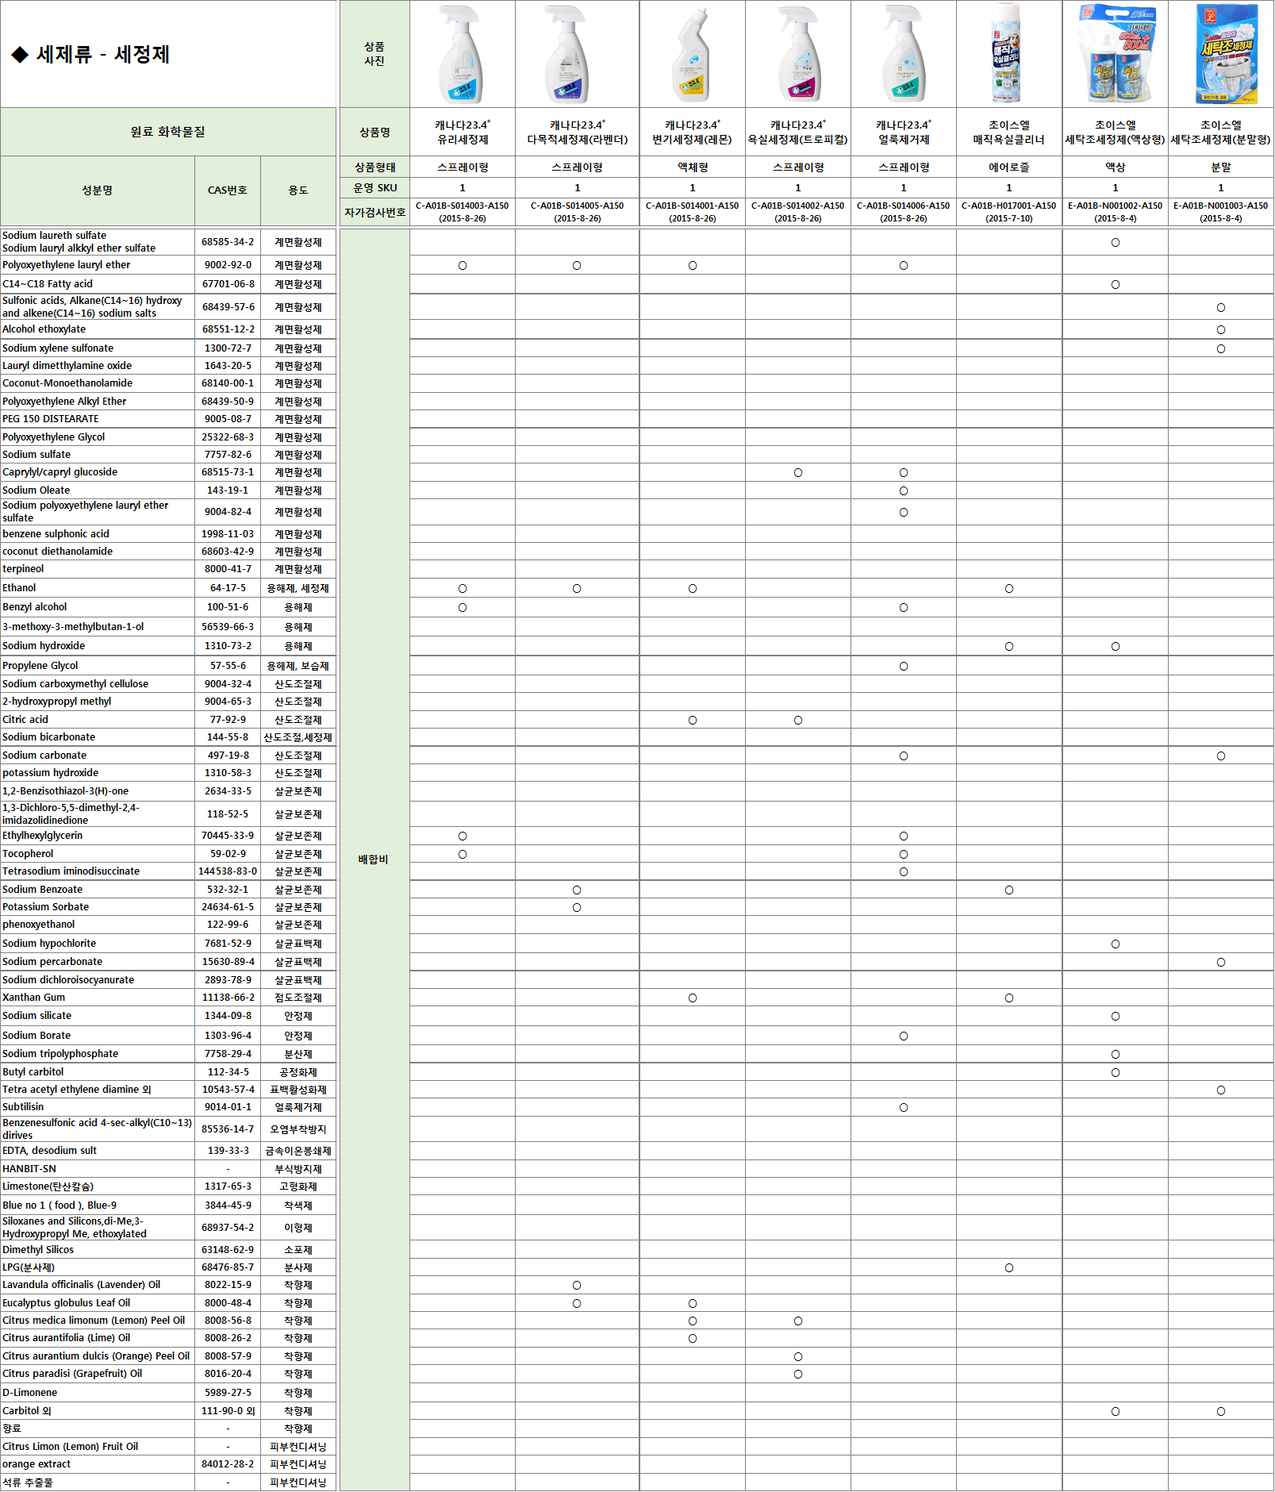Select the D-Limonene ingredient name

pos(29,1393)
